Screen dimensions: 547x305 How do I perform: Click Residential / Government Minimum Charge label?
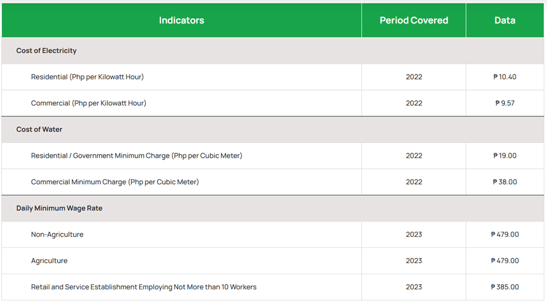click(136, 156)
